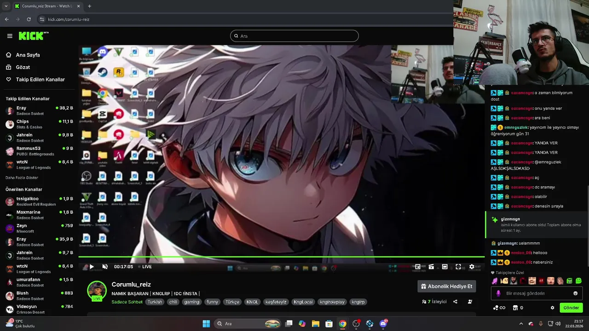Click Sadece Sohbet category link

coord(127,302)
